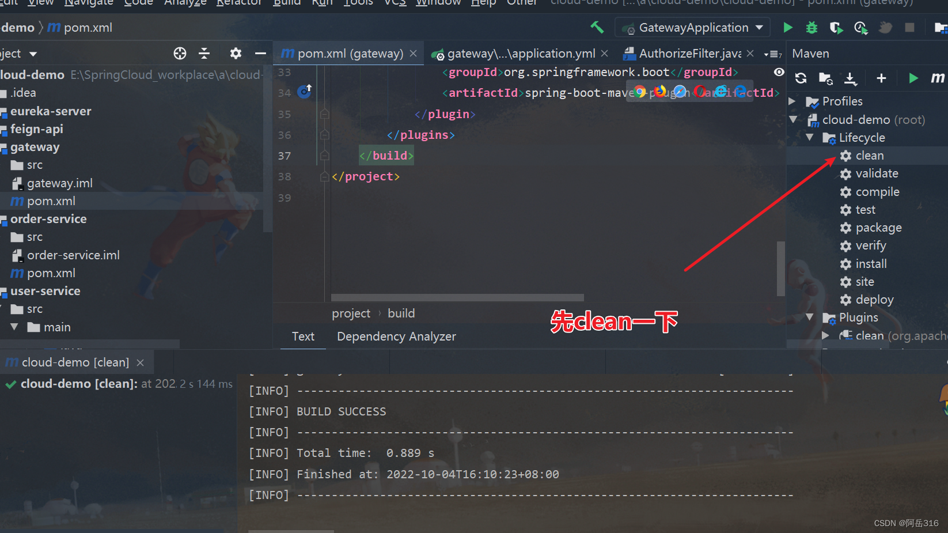Download sources and documentation icon

850,78
